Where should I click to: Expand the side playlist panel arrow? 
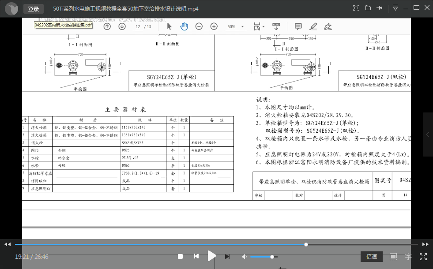[x=428, y=134]
